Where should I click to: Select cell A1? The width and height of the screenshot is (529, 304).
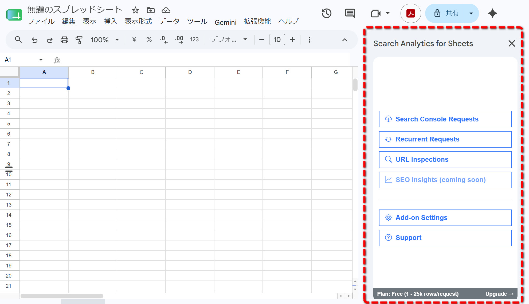(44, 83)
